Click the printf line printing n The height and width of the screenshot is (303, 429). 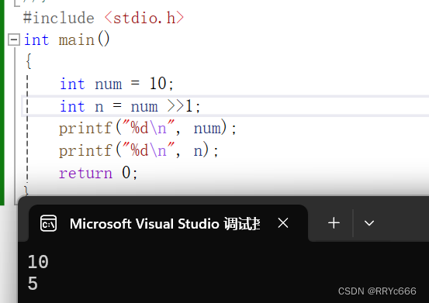coord(139,150)
